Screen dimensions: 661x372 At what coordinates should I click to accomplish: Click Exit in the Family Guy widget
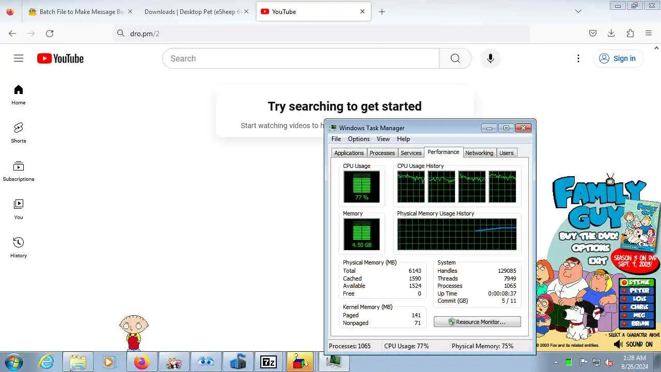tap(597, 260)
